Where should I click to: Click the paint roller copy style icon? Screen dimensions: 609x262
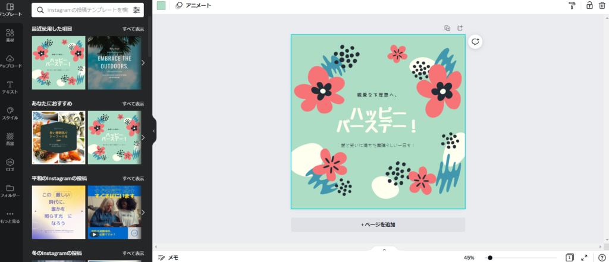572,5
